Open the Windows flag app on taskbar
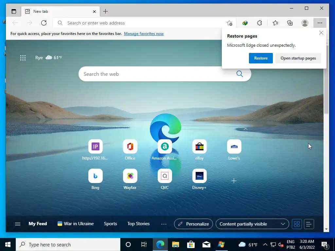 (221, 244)
